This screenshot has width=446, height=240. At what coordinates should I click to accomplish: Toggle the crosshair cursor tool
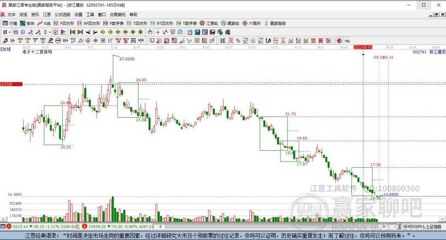(158, 32)
